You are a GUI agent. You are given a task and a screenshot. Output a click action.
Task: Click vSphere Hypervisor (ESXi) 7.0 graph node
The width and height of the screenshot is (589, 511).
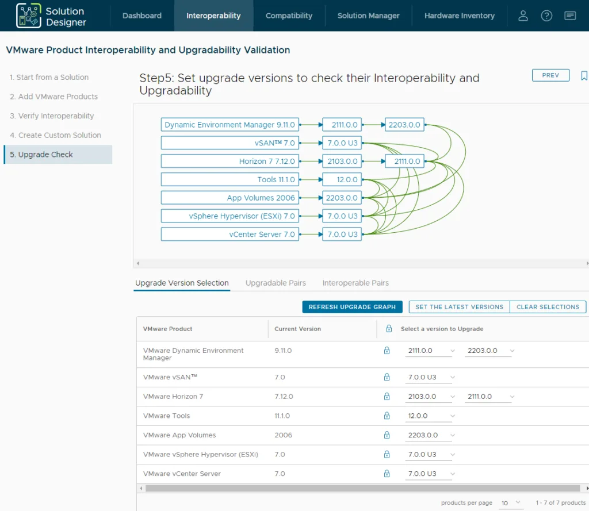(230, 216)
